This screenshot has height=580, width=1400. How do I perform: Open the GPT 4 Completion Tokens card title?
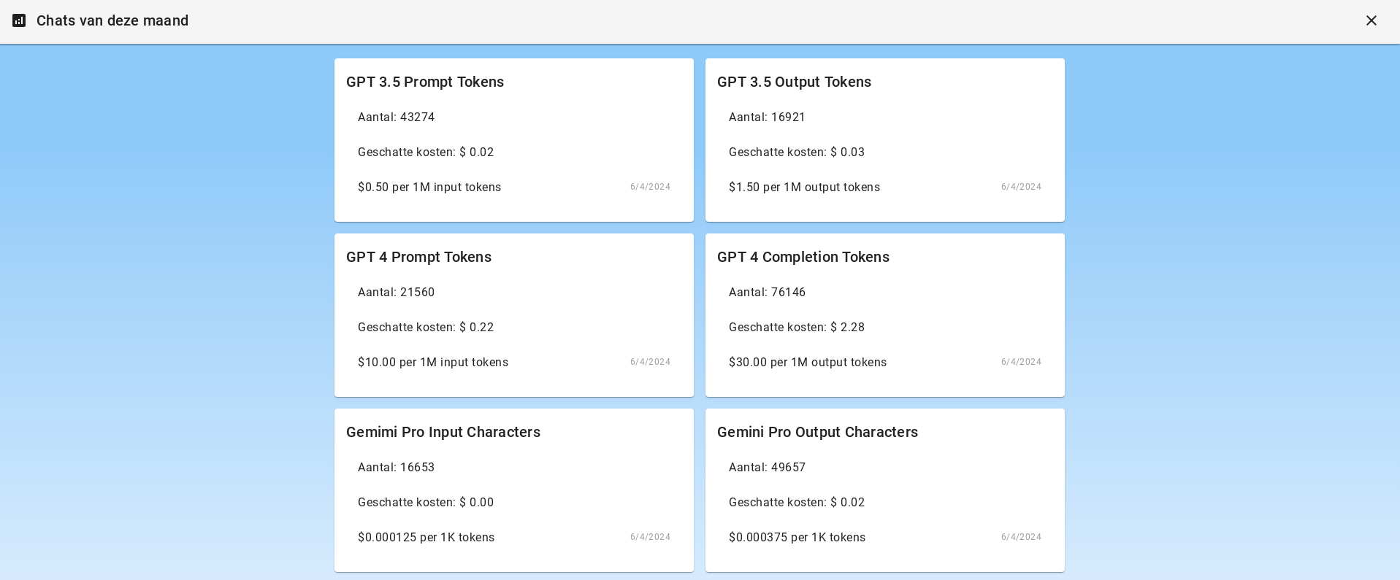[x=803, y=257]
